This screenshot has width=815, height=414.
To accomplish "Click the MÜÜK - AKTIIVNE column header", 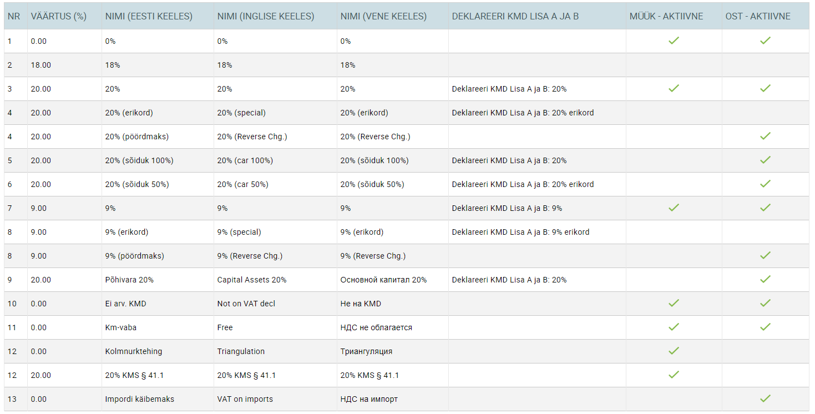I will [666, 17].
